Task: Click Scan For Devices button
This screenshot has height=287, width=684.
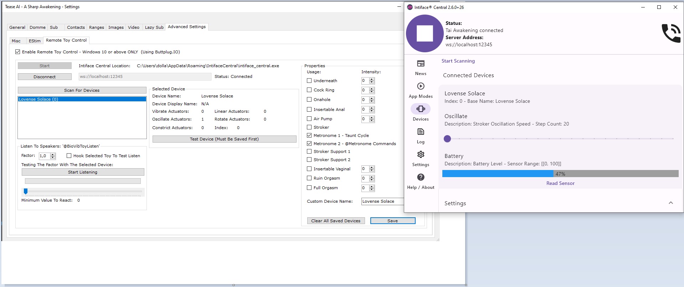Action: click(x=82, y=90)
